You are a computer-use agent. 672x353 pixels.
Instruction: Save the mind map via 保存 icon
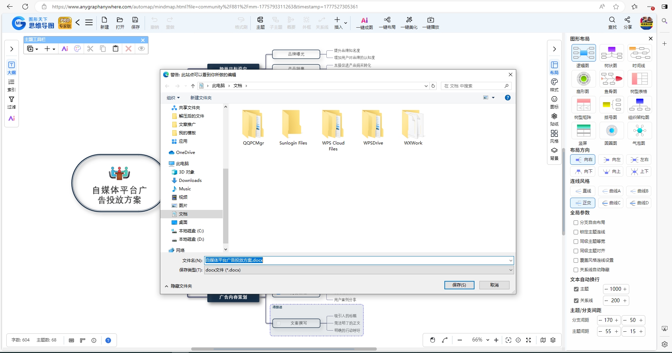tap(135, 23)
